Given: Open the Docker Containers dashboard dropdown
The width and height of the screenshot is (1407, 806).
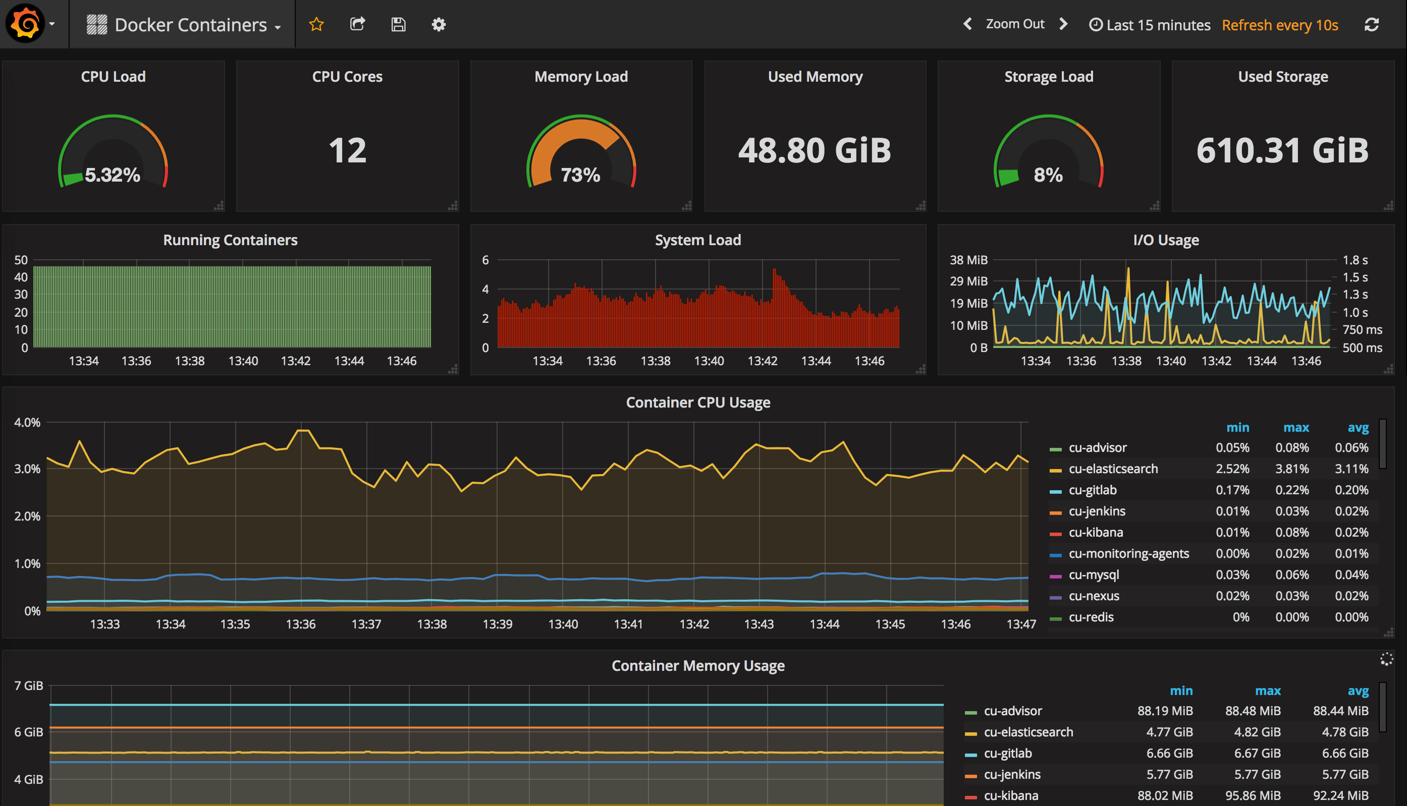Looking at the screenshot, I should [190, 25].
